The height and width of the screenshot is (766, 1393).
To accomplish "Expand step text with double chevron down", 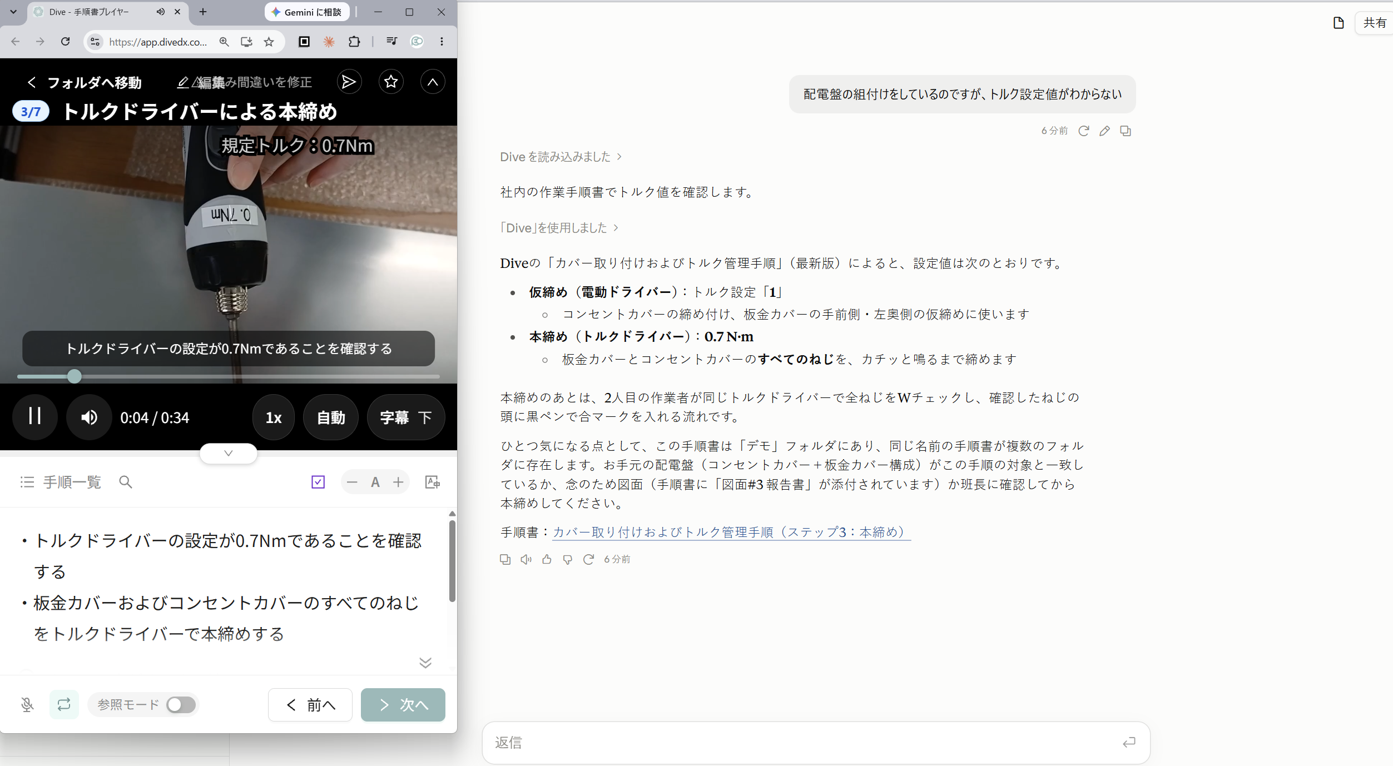I will 425,663.
